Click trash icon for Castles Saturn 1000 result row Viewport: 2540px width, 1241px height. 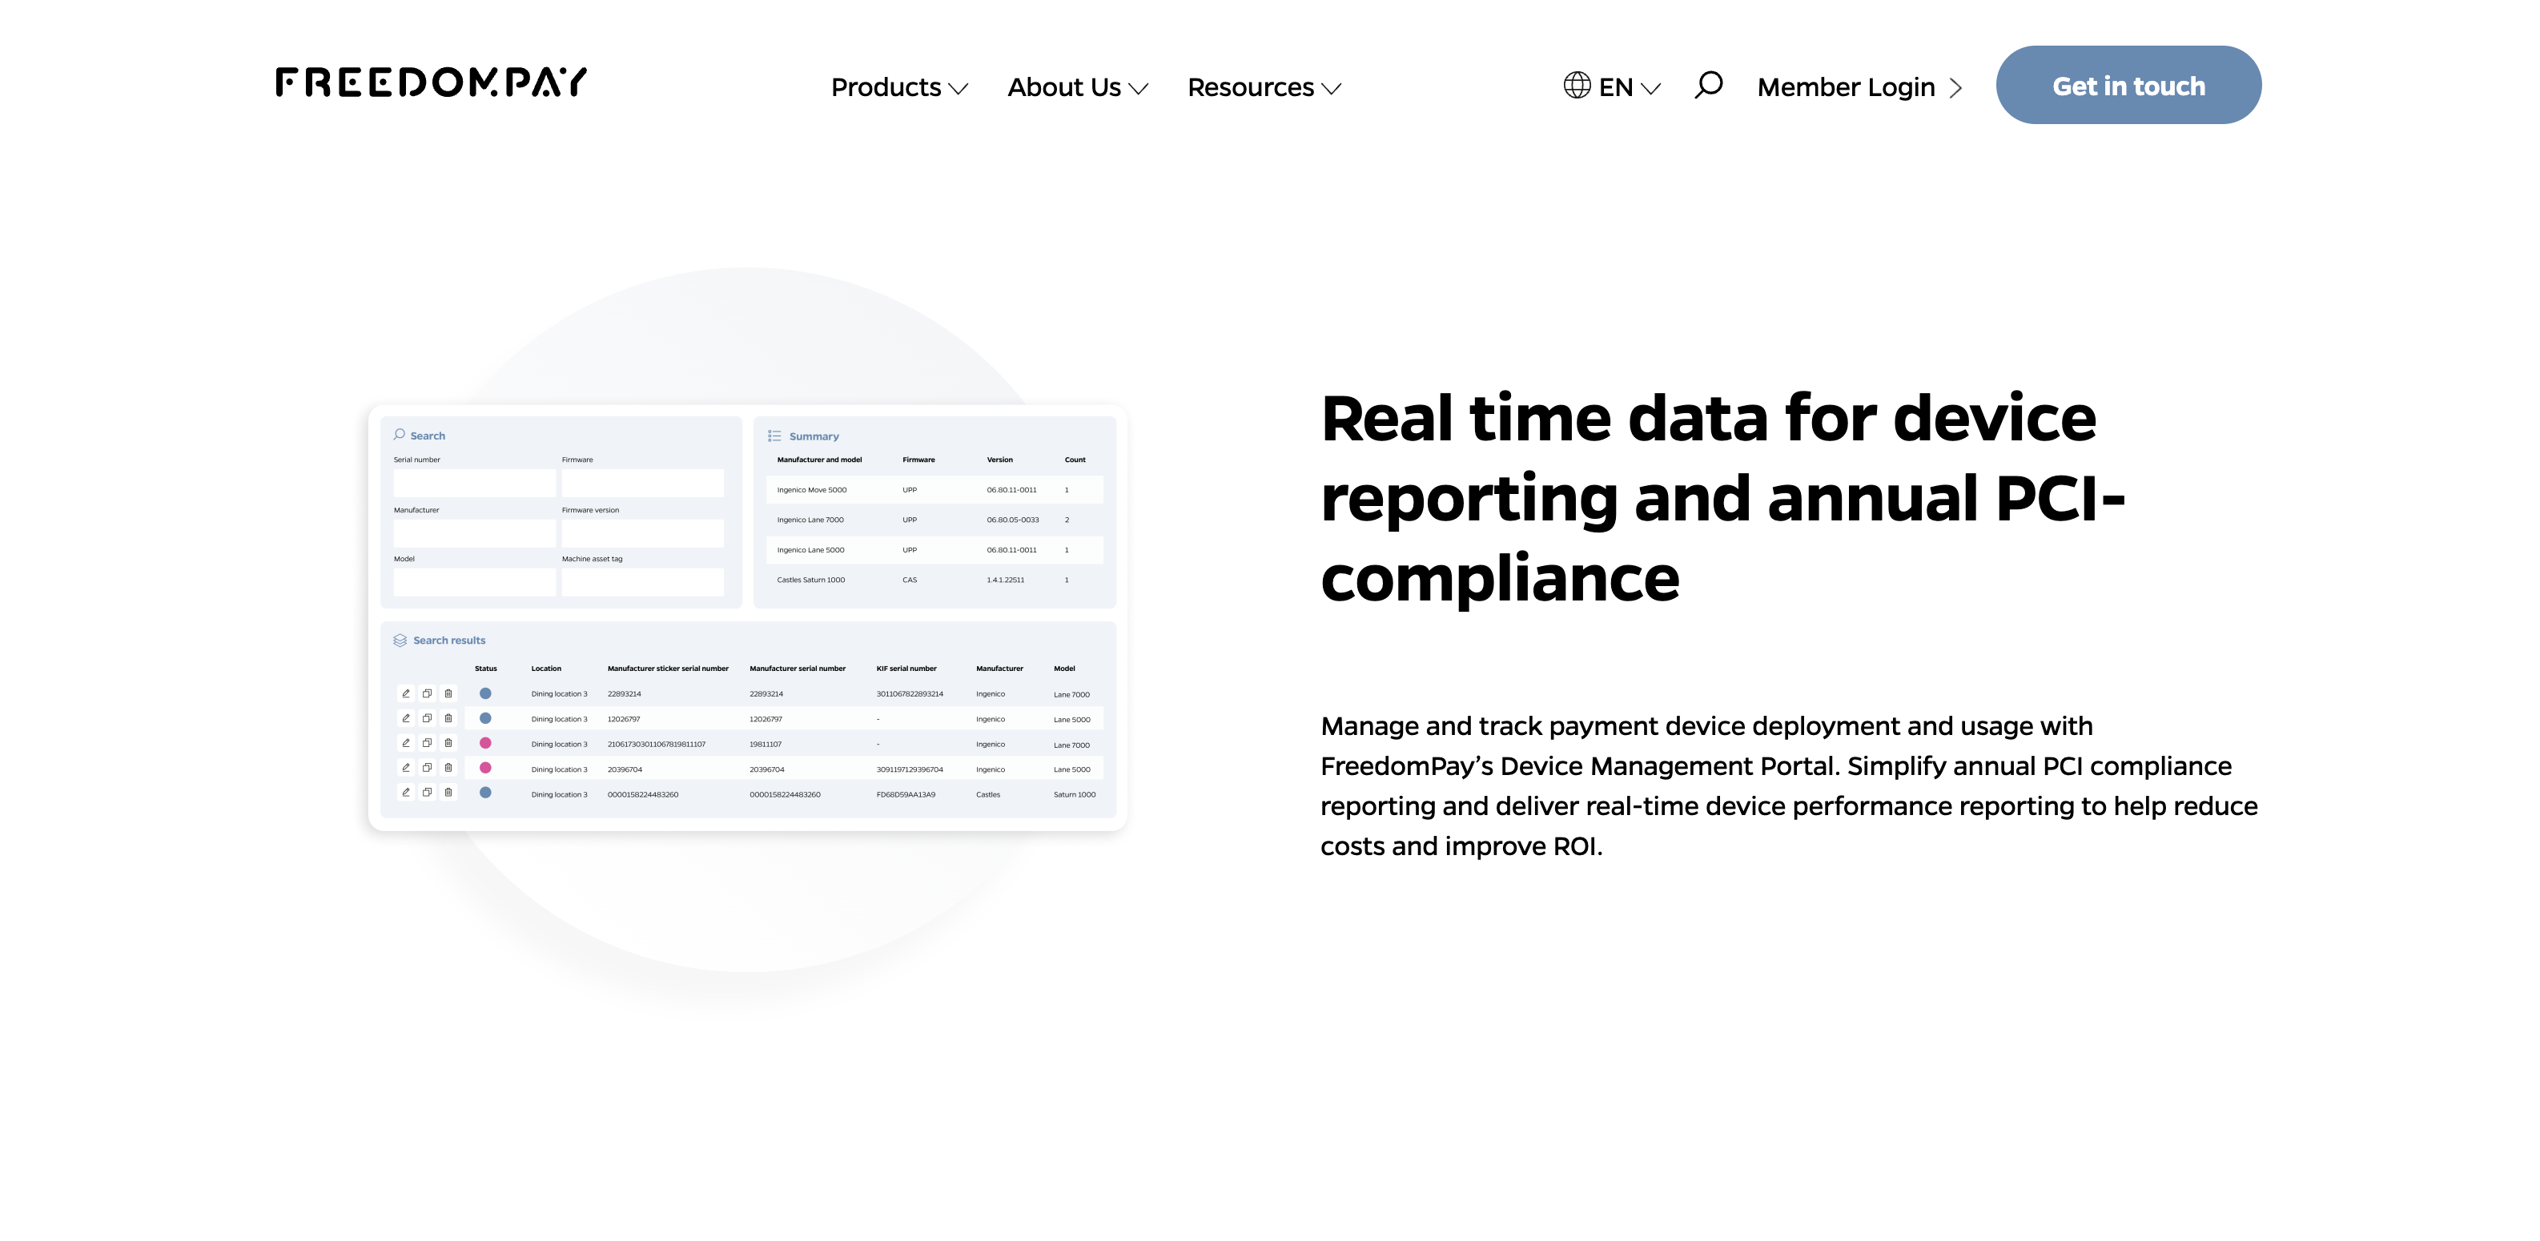tap(448, 793)
